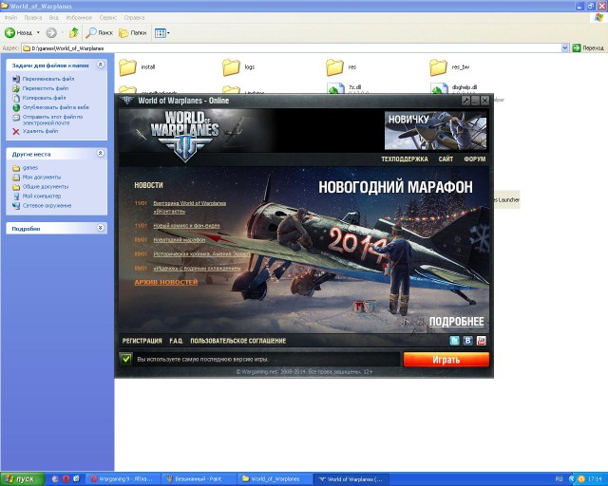The width and height of the screenshot is (608, 486).
Task: Open games folder in Другие места
Action: (30, 168)
